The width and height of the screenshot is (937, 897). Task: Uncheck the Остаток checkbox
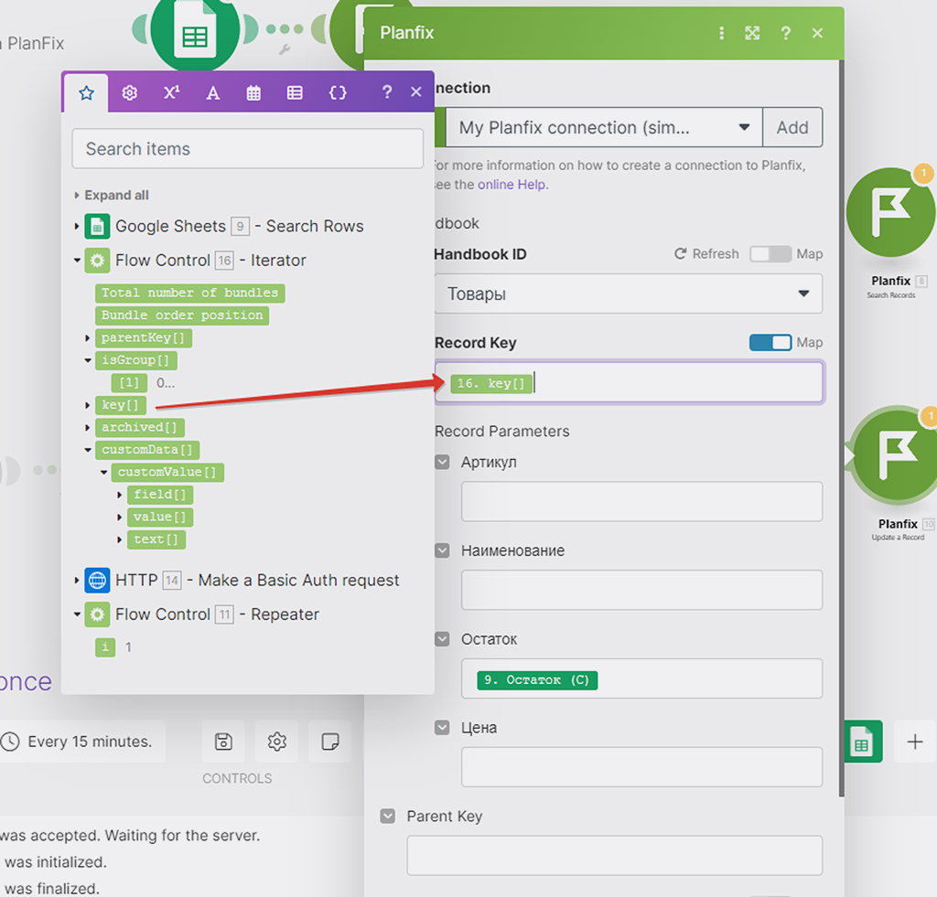442,639
